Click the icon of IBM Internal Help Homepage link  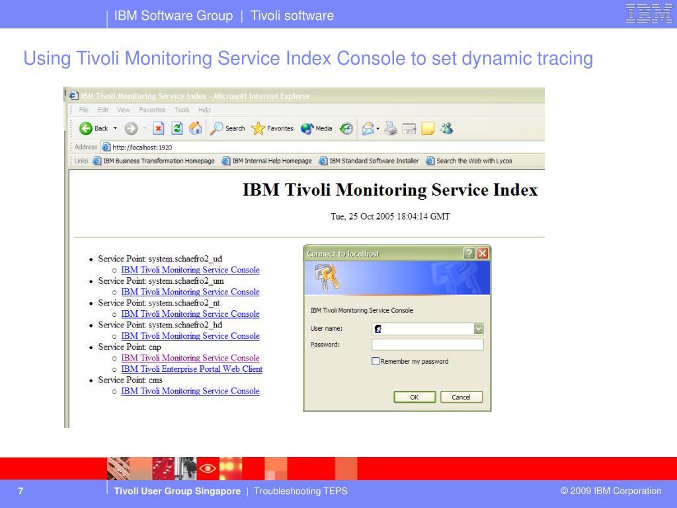(x=226, y=161)
